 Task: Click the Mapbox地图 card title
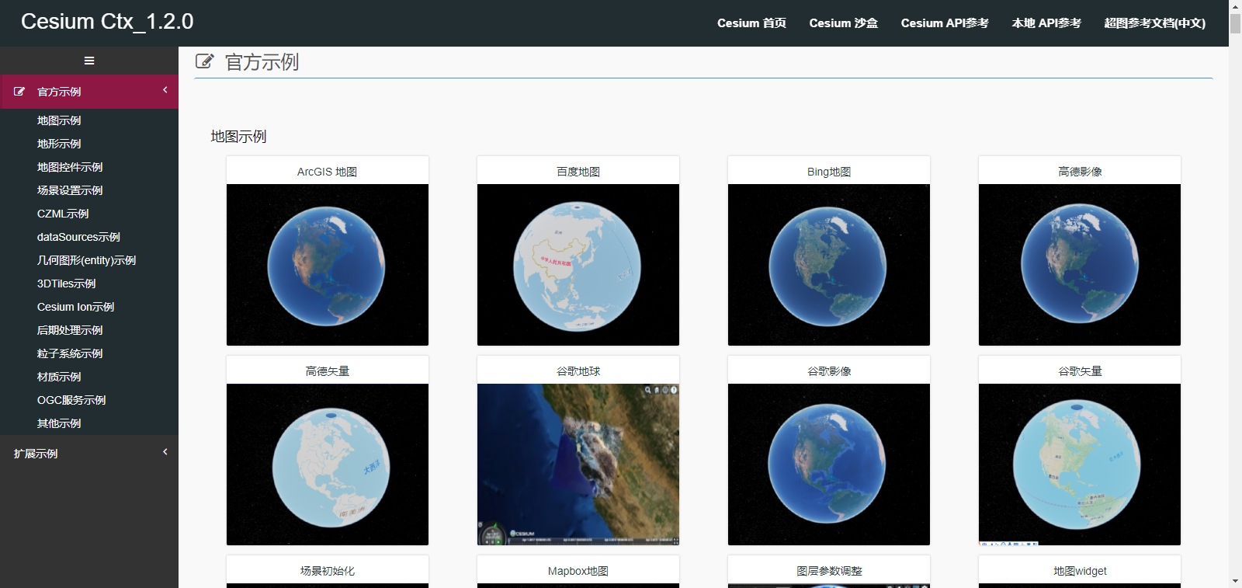click(x=578, y=571)
